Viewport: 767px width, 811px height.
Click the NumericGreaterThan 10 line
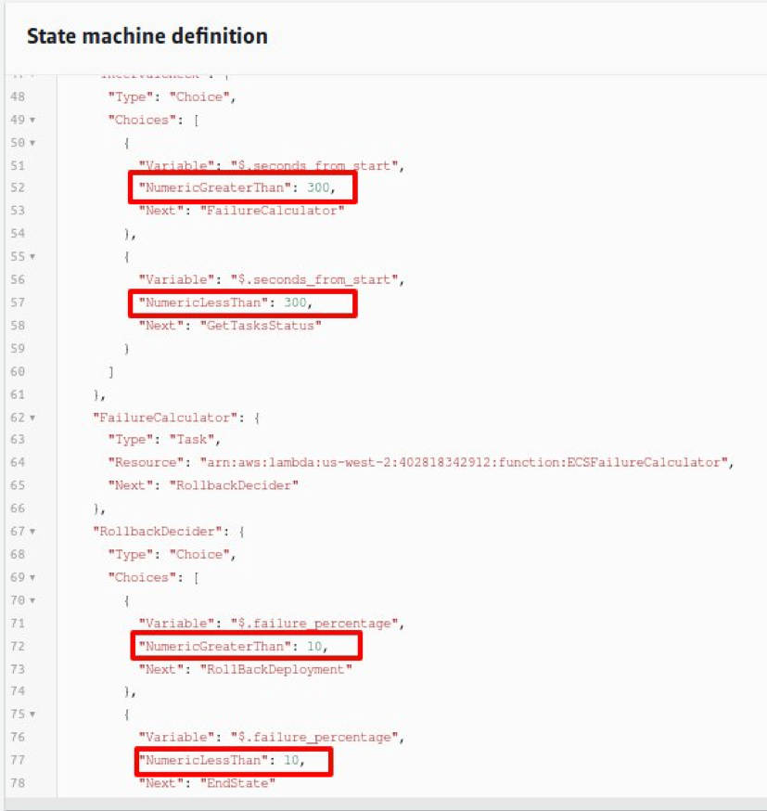click(x=233, y=646)
